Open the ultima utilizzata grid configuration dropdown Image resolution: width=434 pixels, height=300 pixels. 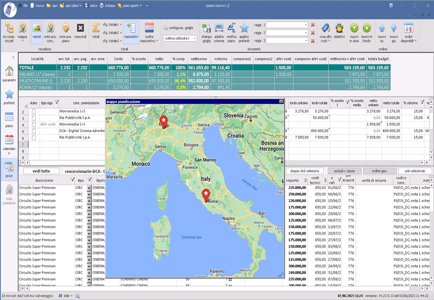[194, 39]
